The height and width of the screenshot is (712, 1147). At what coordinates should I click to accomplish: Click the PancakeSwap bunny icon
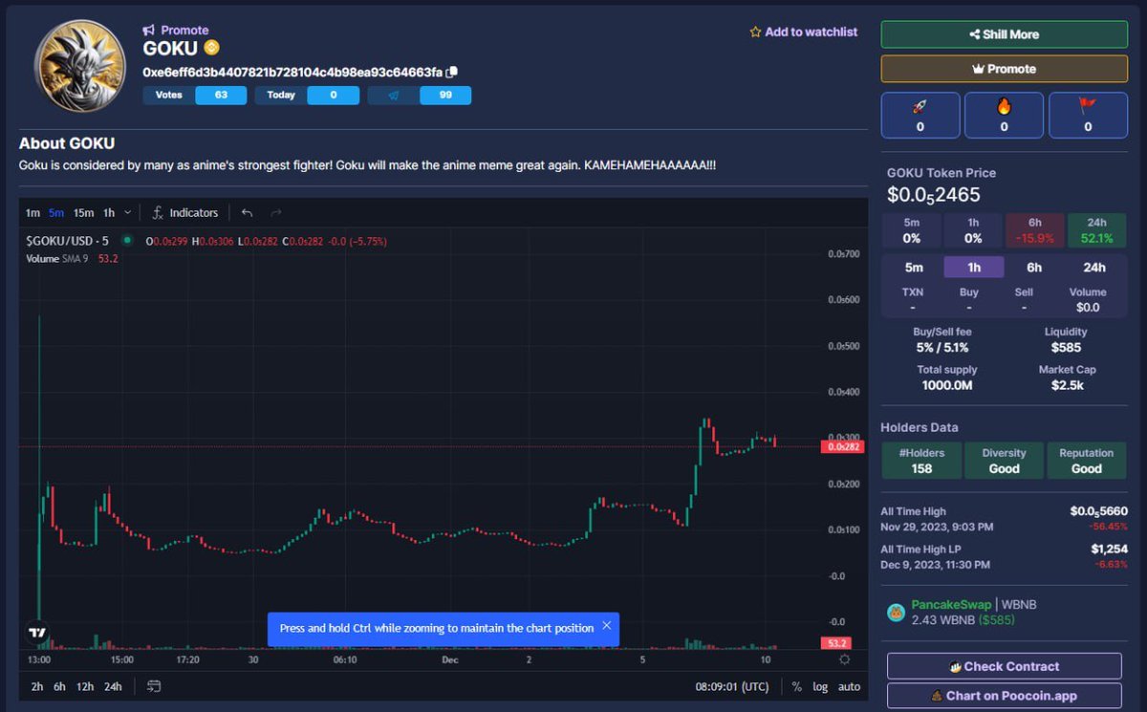click(x=896, y=613)
